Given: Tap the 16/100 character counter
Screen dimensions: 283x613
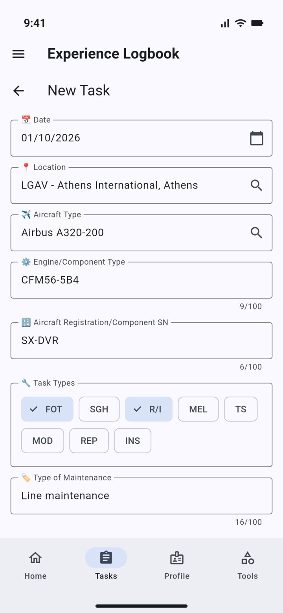Looking at the screenshot, I should (248, 522).
